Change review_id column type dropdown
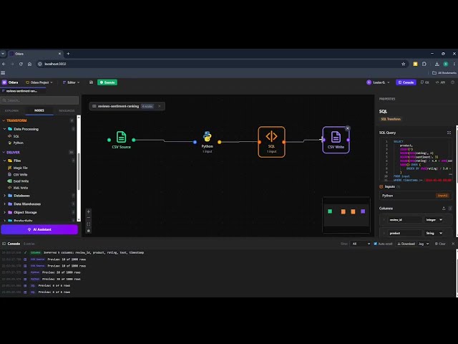Image resolution: width=458 pixels, height=344 pixels. (434, 220)
